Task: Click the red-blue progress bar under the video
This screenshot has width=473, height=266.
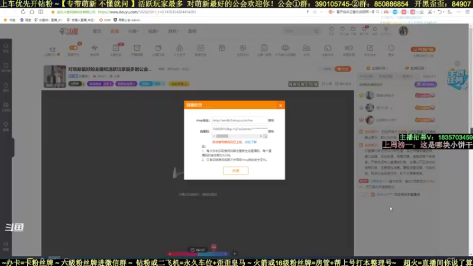Action: point(198,254)
